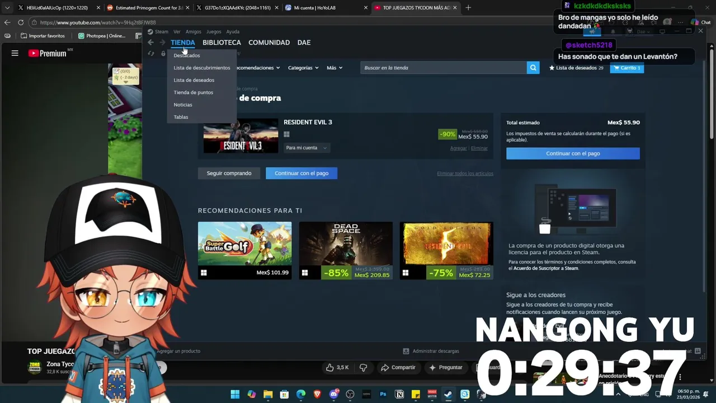Screen dimensions: 716x403
Task: Close the Estimated Primogem Count tab
Action: click(x=189, y=8)
